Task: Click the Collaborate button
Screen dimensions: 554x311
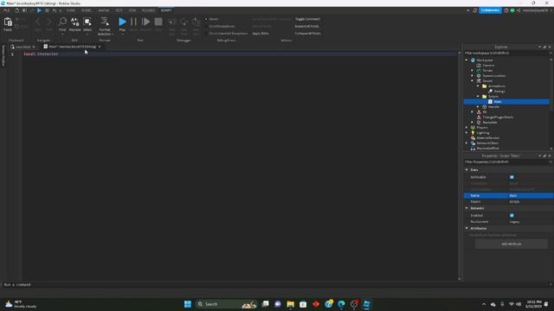Action: coord(490,10)
